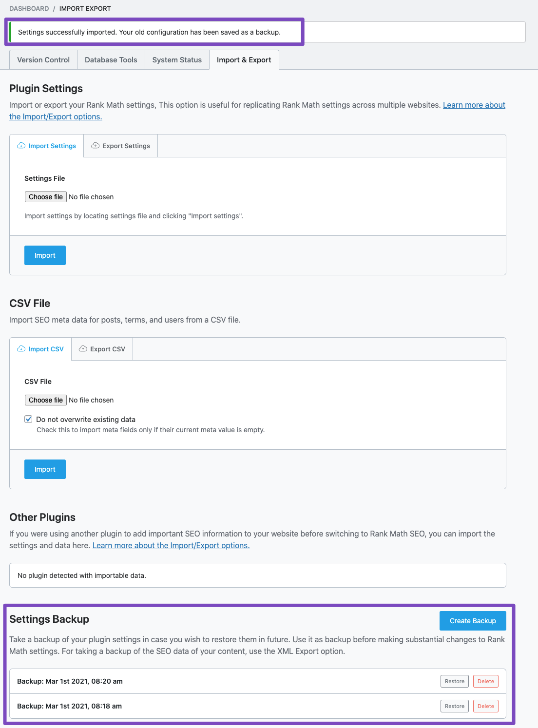Delete the backup from 08:18 am
Image resolution: width=538 pixels, height=728 pixels.
pos(485,706)
